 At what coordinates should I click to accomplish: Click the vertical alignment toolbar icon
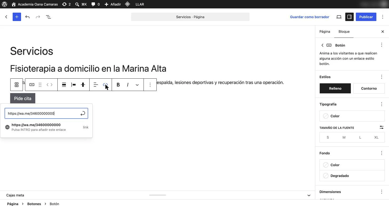tap(83, 85)
